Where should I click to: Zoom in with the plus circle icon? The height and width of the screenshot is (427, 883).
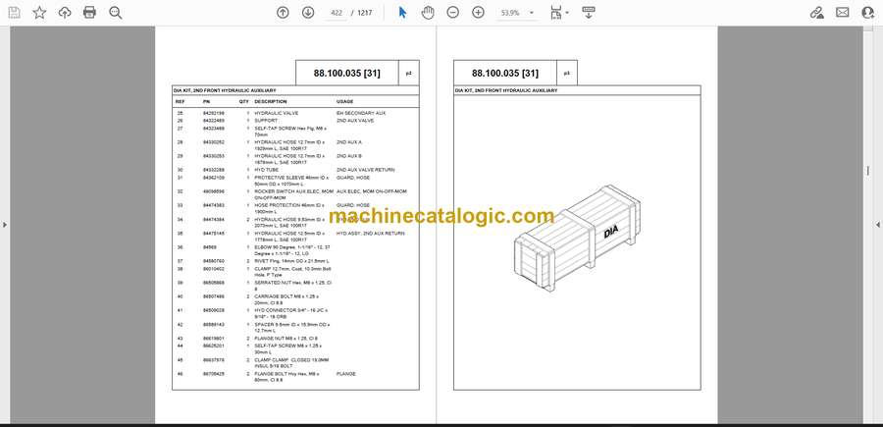tap(478, 13)
